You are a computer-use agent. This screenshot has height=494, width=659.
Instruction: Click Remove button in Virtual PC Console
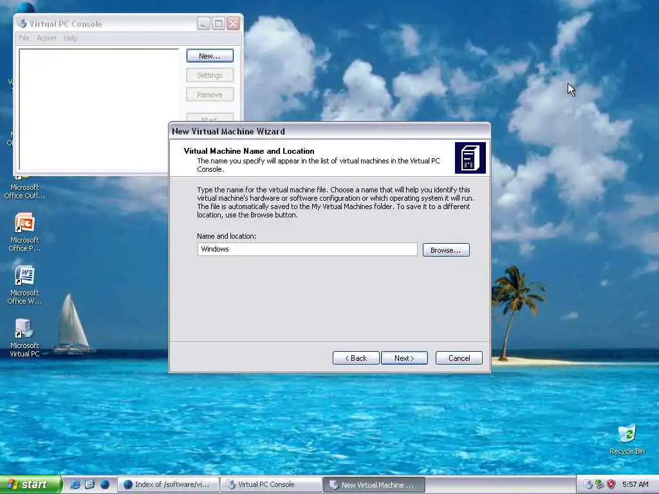click(210, 95)
